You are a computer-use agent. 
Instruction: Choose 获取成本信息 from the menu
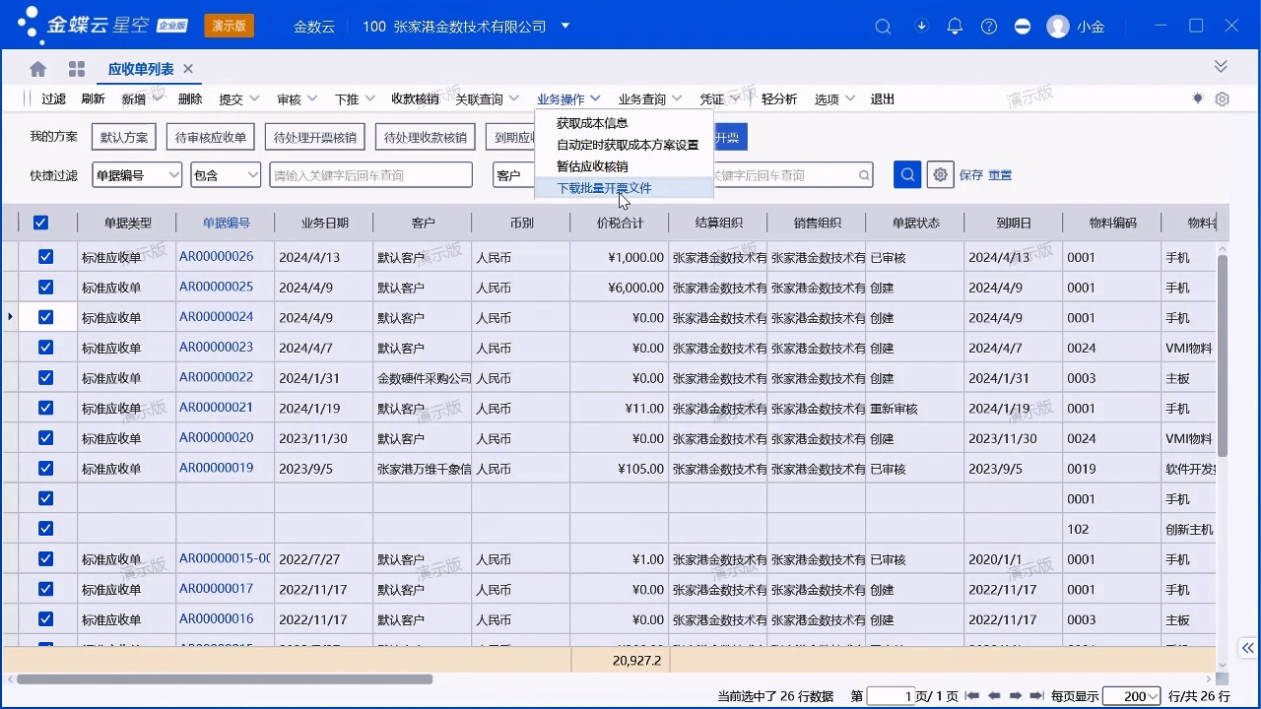tap(592, 123)
